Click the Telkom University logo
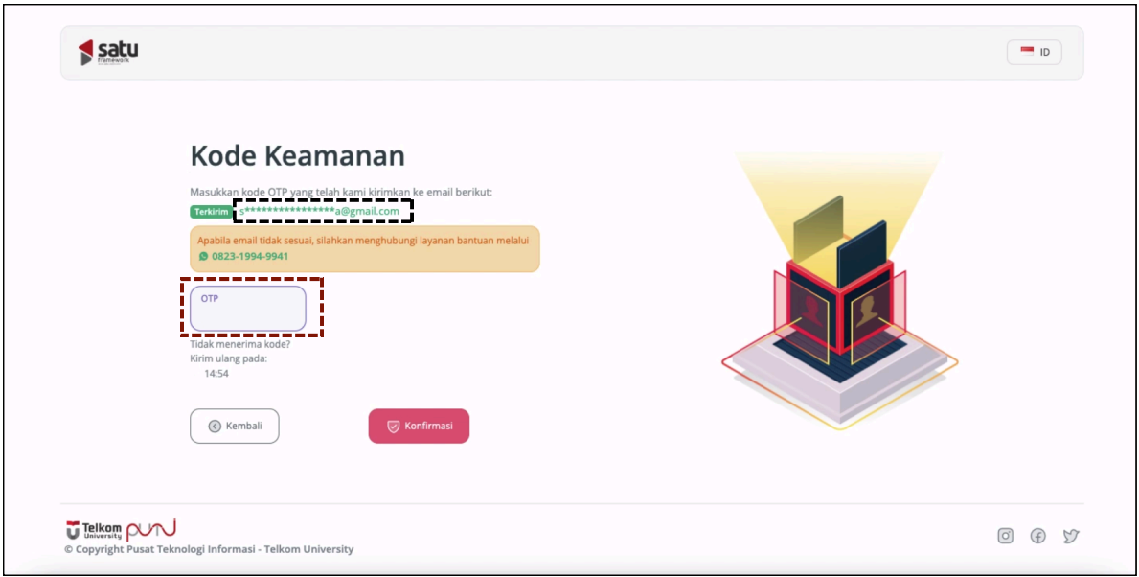 [94, 530]
